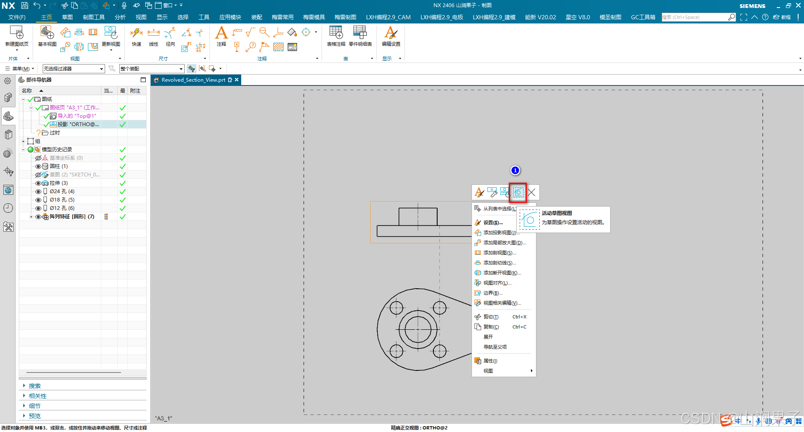The width and height of the screenshot is (804, 432).
Task: Expand the 阵列特征 [圆形] (7) tree node
Action: (x=31, y=217)
